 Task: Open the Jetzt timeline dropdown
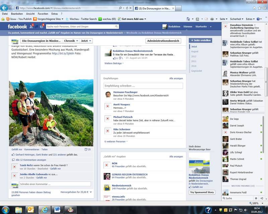click(86, 41)
